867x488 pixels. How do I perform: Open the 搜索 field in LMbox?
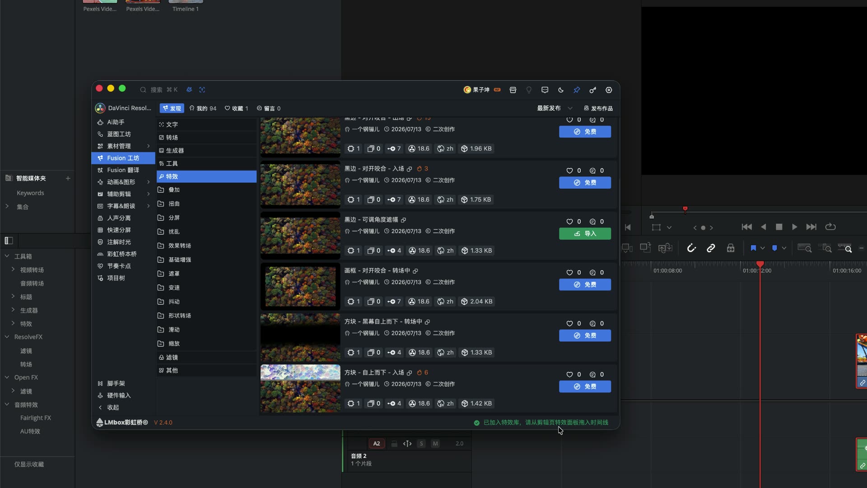pos(158,90)
